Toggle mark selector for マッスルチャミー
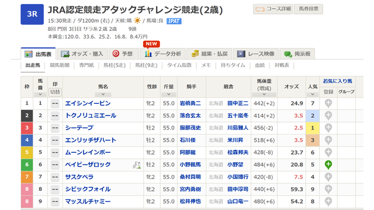 coord(55,201)
